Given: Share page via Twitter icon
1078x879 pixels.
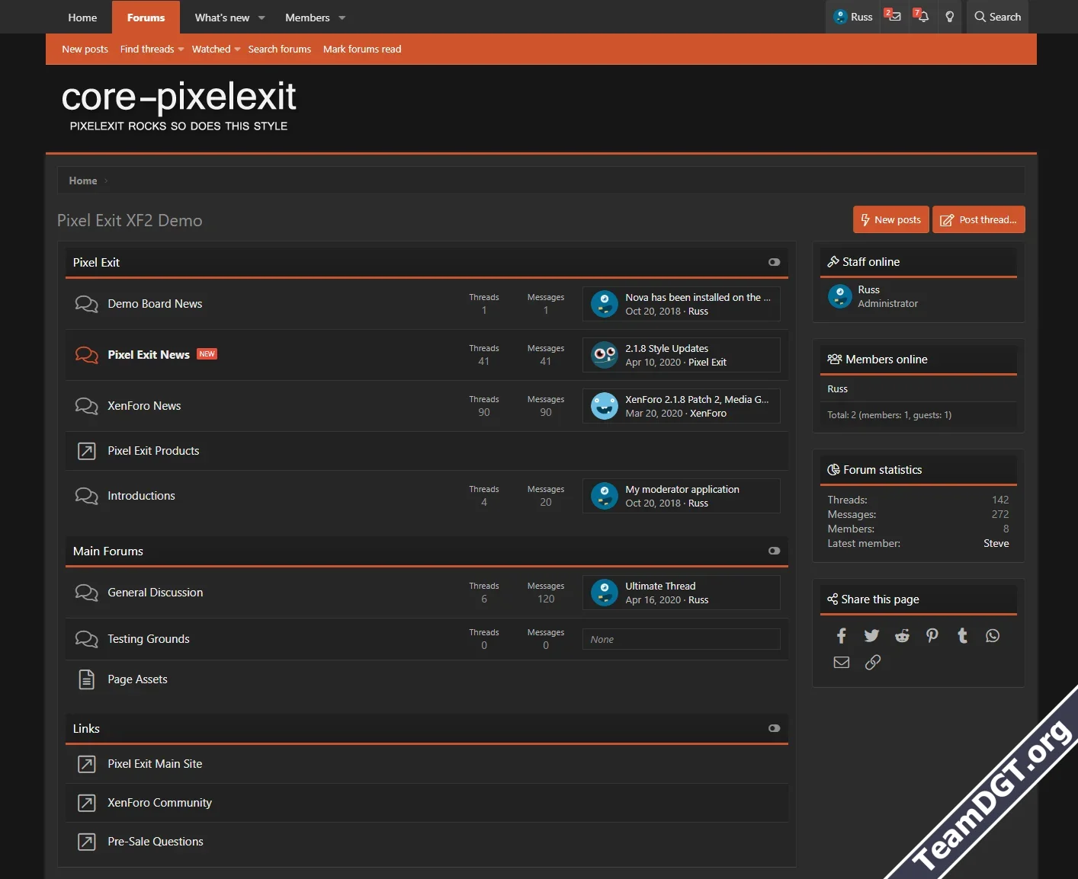Looking at the screenshot, I should [x=871, y=636].
